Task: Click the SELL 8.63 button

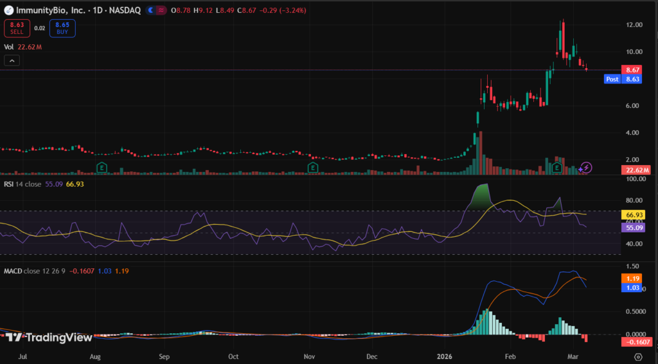Action: click(x=17, y=28)
